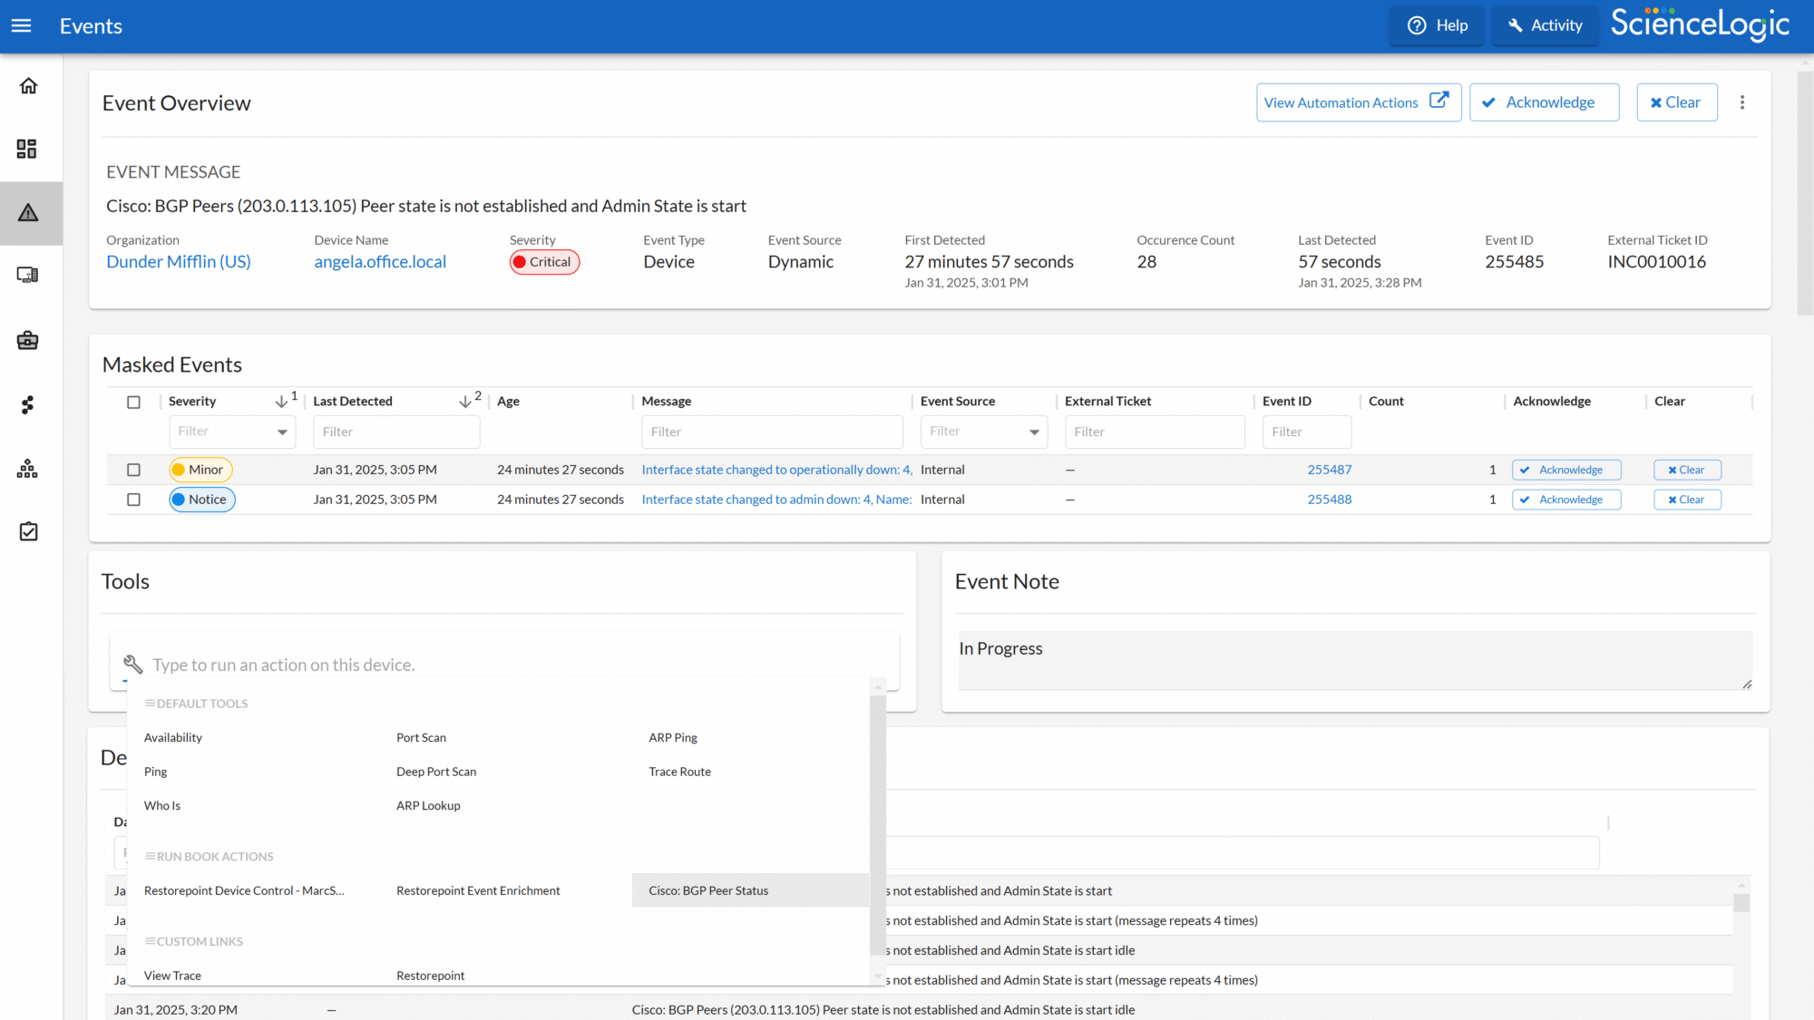The width and height of the screenshot is (1814, 1020).
Task: Click the Minor severity badge
Action: (200, 470)
